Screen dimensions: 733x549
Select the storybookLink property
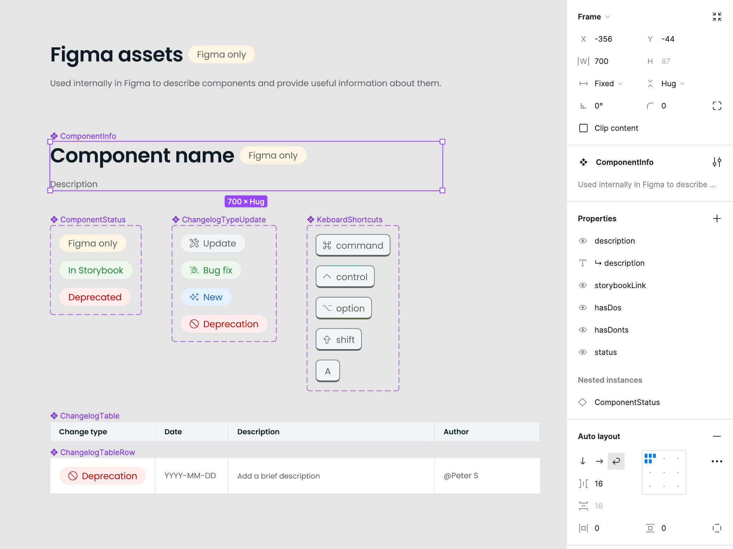pyautogui.click(x=620, y=285)
